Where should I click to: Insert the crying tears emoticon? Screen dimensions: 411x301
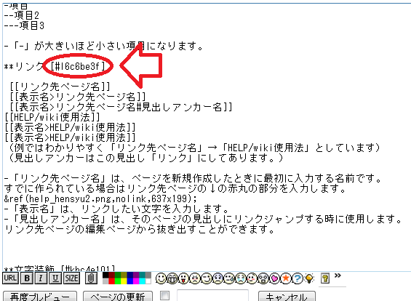(241, 278)
